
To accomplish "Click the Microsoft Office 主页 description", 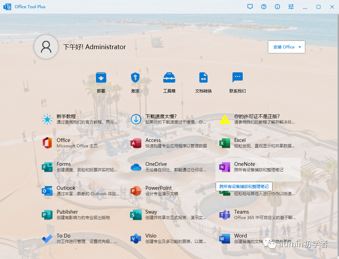I will [77, 146].
